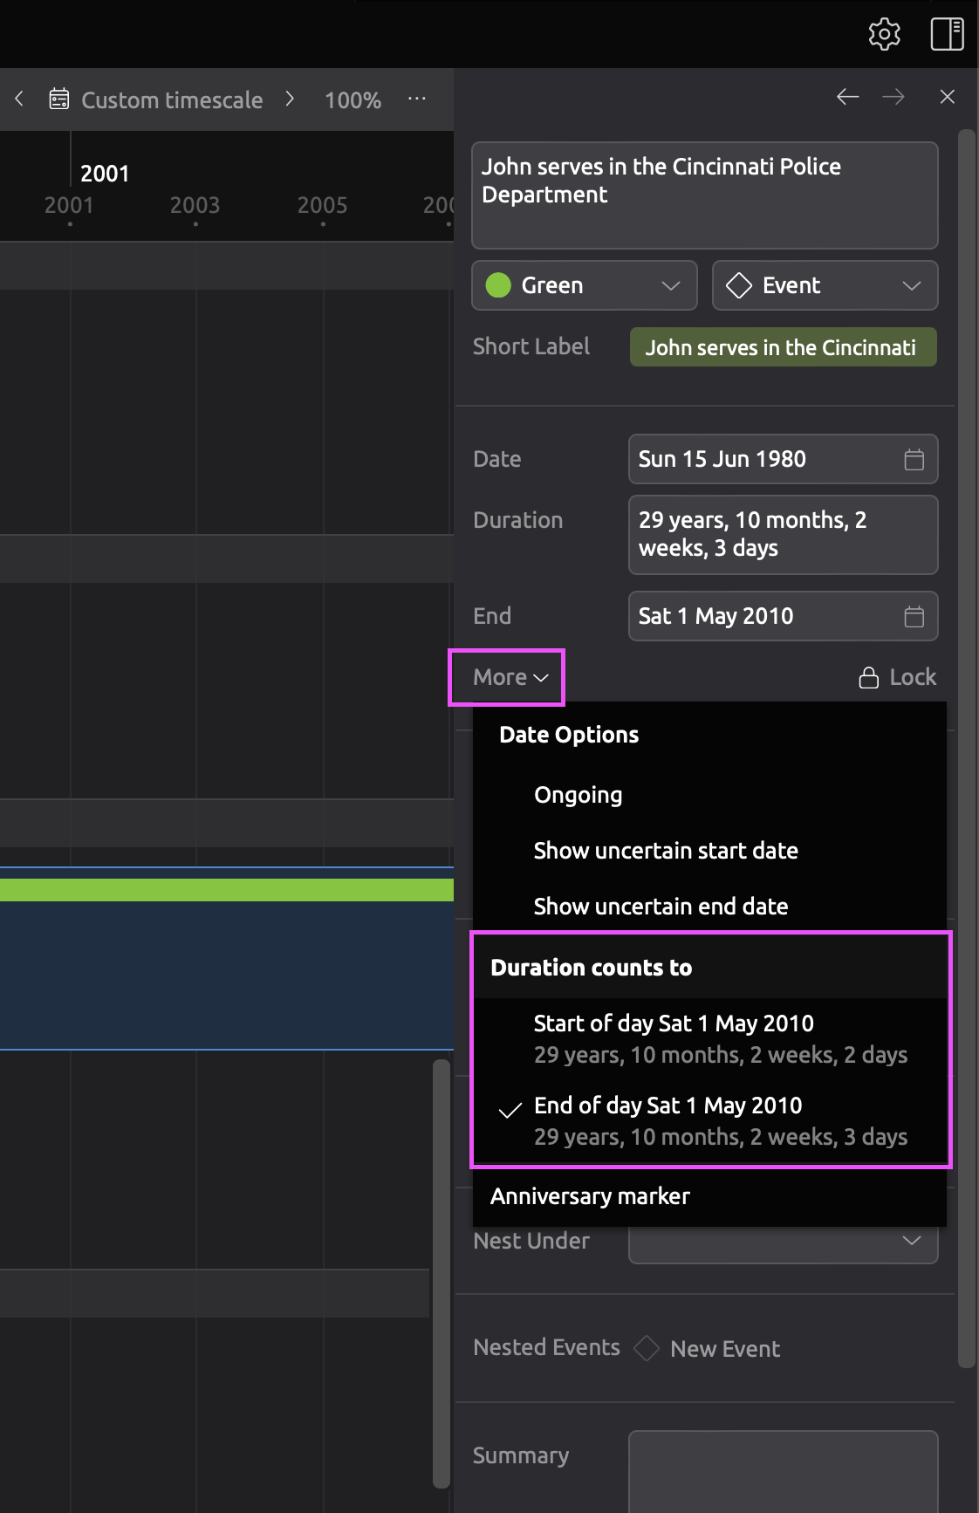979x1513 pixels.
Task: Collapse the More options expander
Action: pos(510,677)
